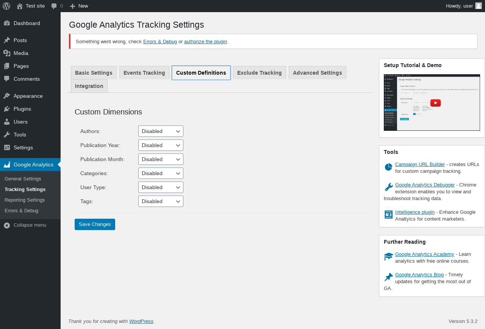Click the Intelligence plugin icon
The width and height of the screenshot is (485, 329).
pyautogui.click(x=388, y=215)
